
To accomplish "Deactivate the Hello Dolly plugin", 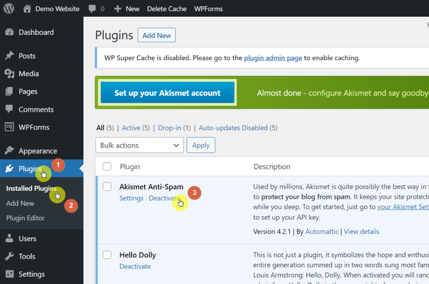I will click(135, 266).
